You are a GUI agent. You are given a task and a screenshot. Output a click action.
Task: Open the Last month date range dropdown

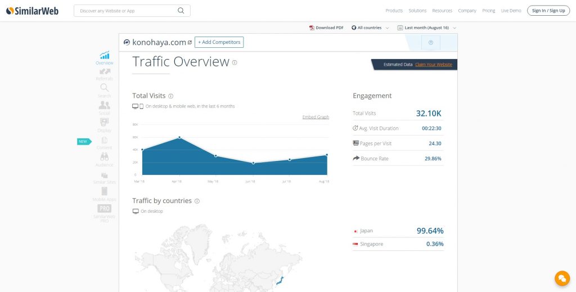pos(426,28)
